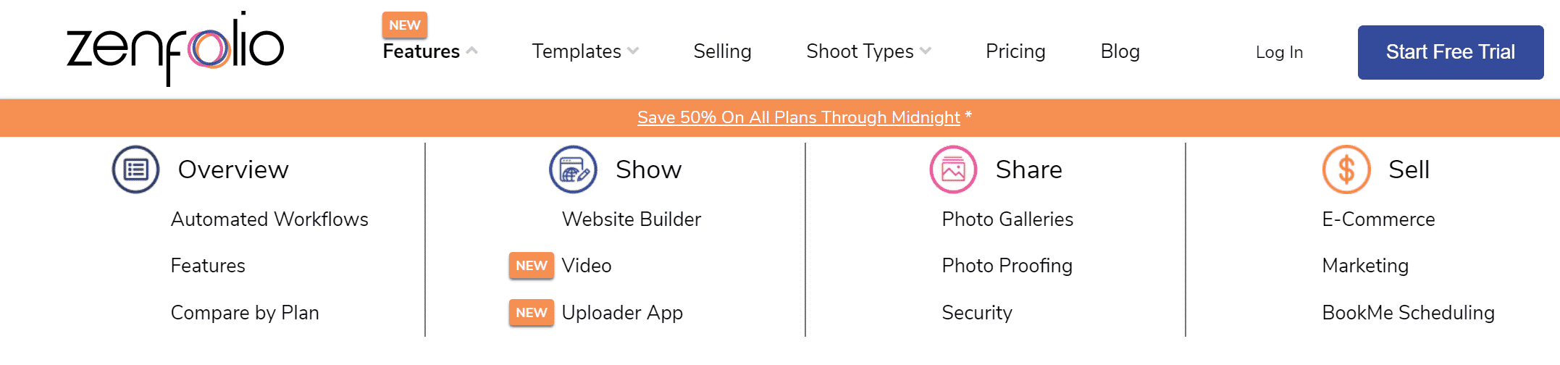This screenshot has width=1560, height=365.
Task: Click the Share photo gallery icon
Action: [953, 169]
